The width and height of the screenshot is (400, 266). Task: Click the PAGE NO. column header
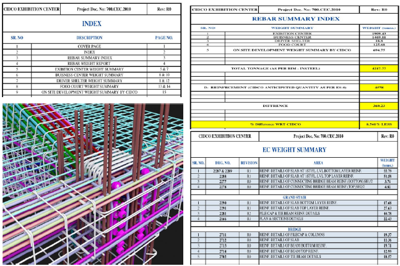[164, 38]
